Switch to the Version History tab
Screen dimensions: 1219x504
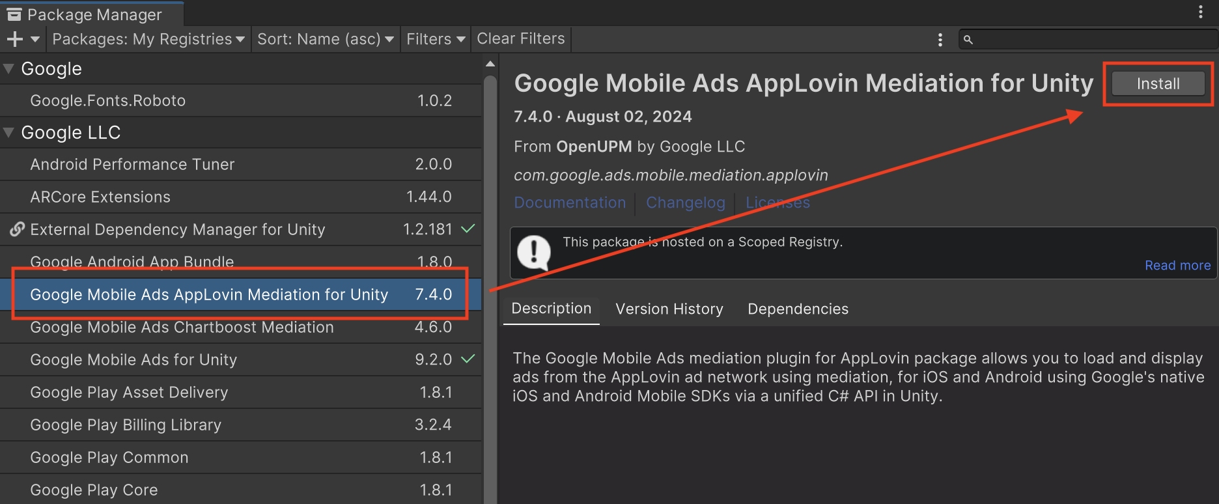click(669, 309)
